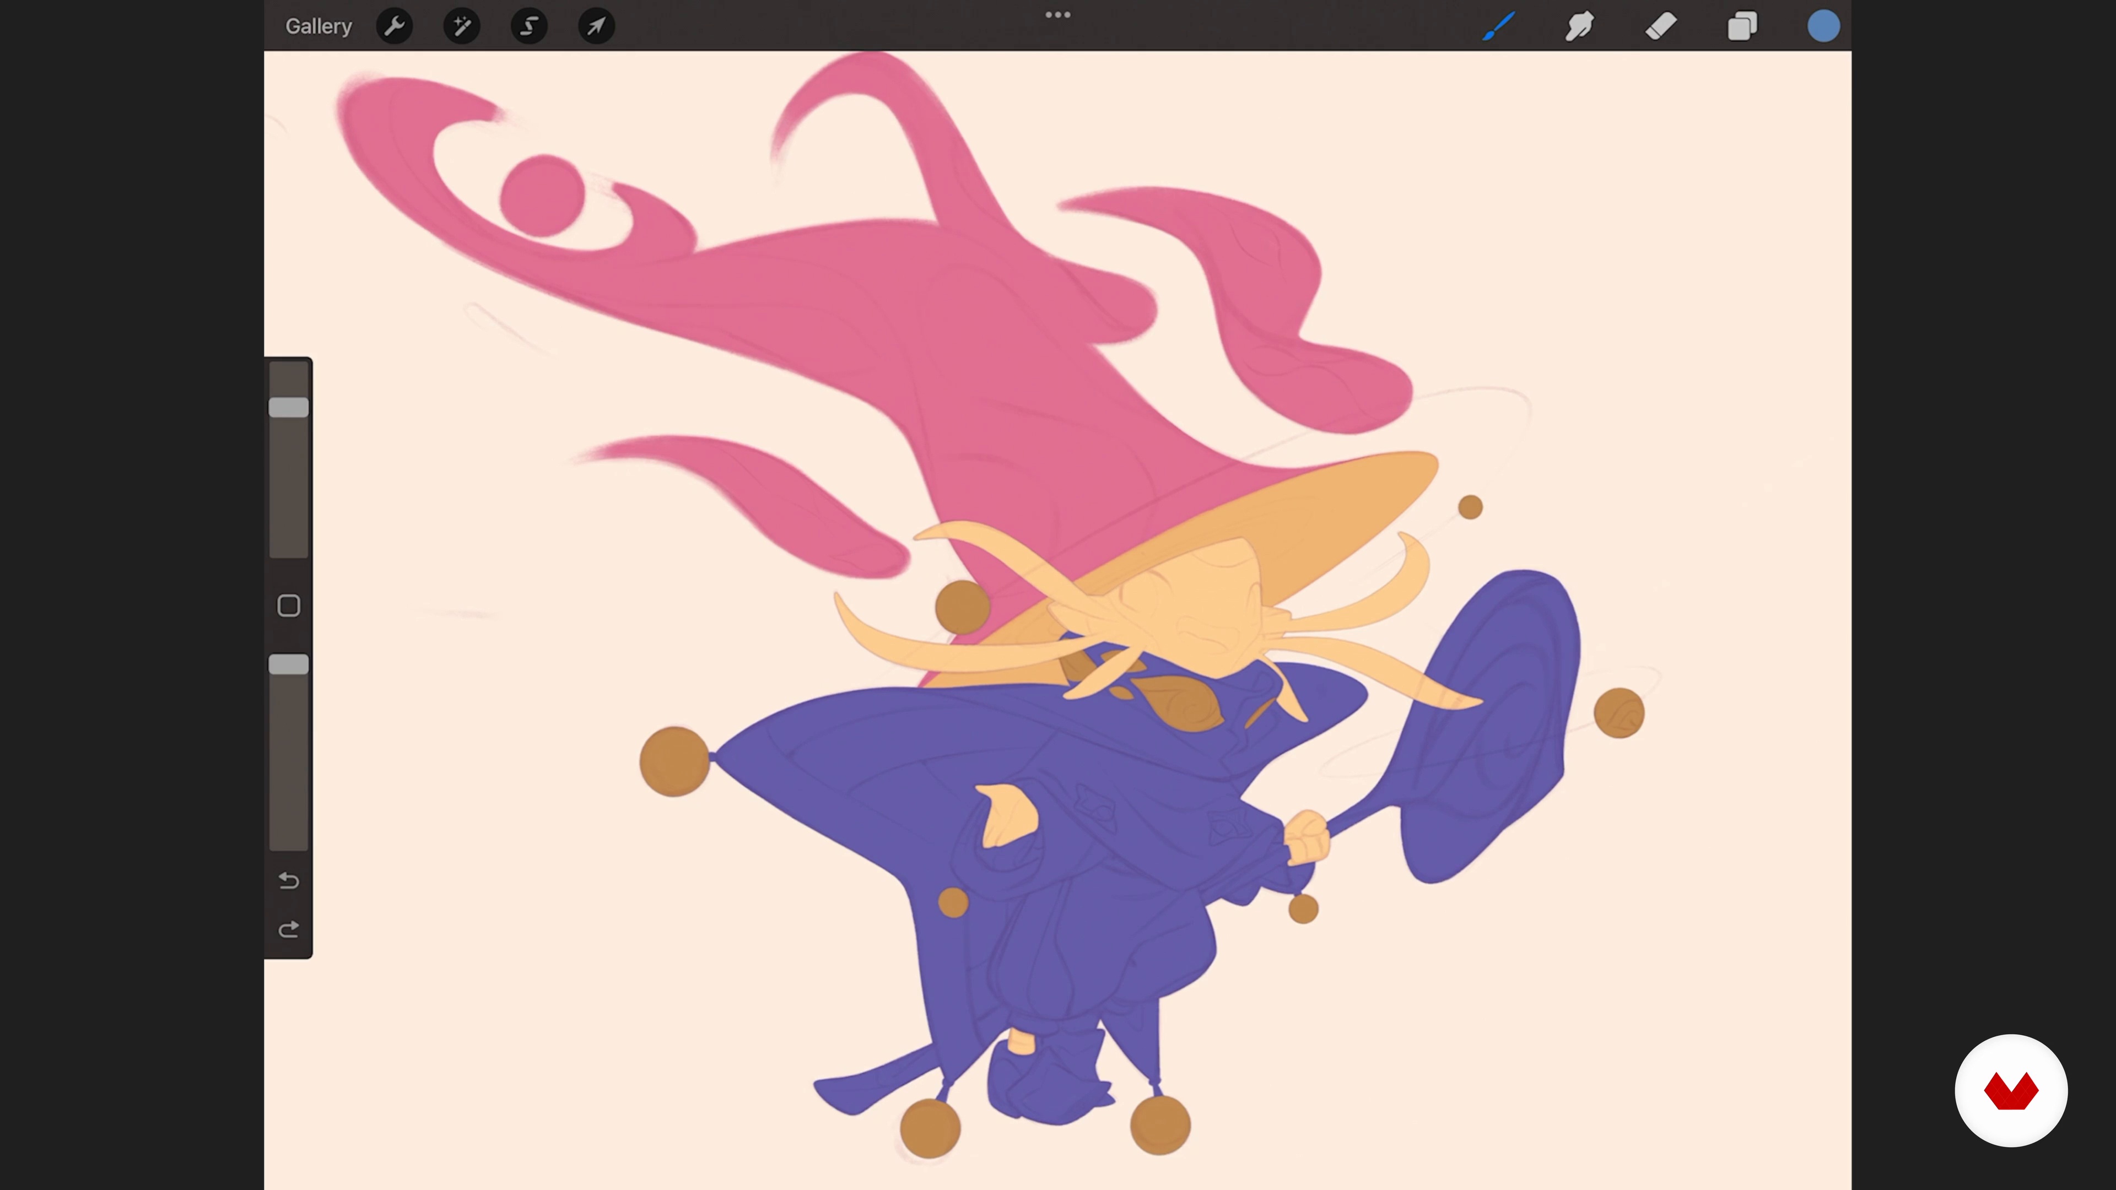Select the Transform arrow tool
The height and width of the screenshot is (1190, 2116).
(x=596, y=26)
